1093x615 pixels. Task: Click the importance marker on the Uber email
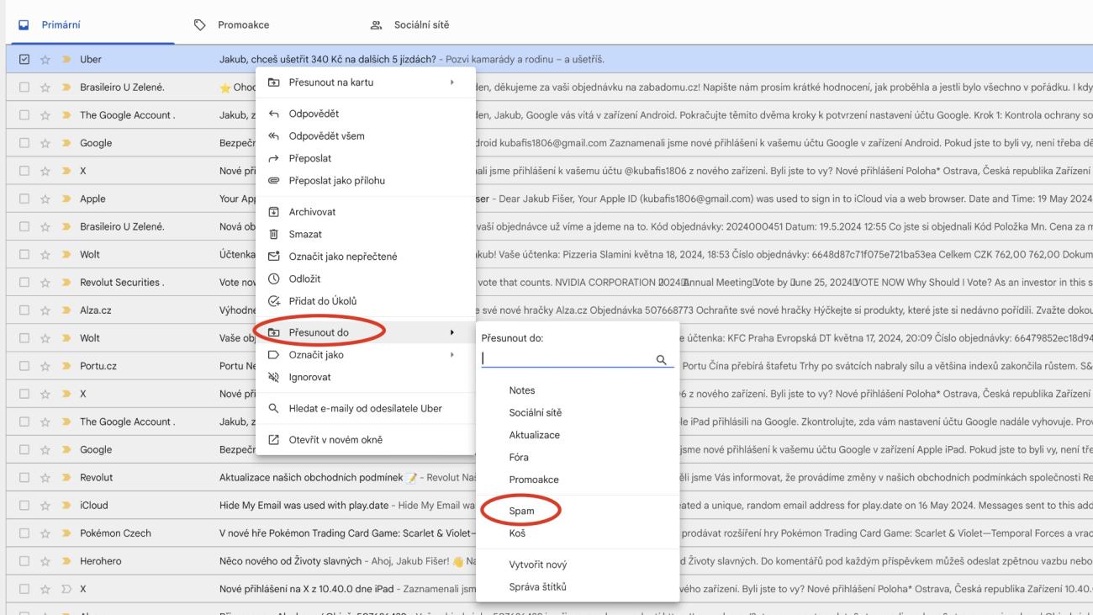click(65, 60)
